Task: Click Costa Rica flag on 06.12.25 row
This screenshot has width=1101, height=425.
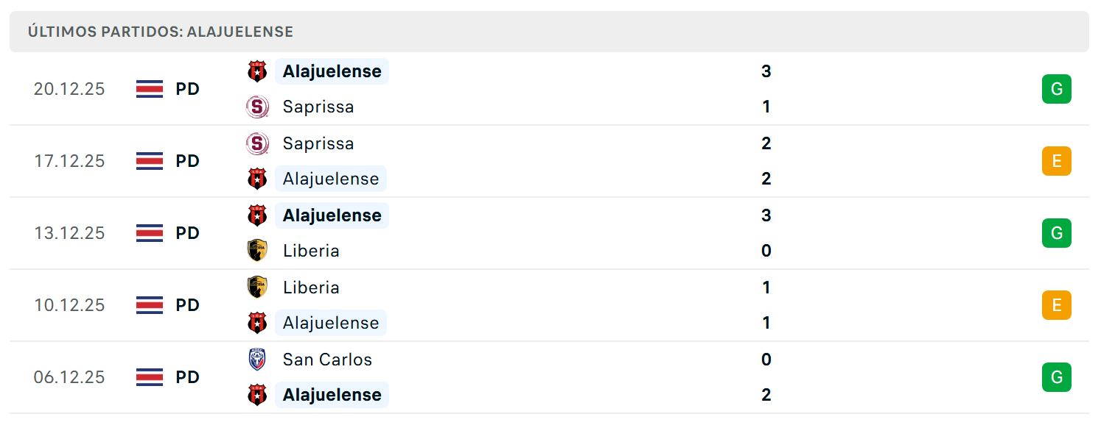Action: [x=150, y=377]
